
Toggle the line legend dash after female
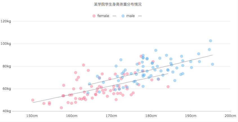coord(114,16)
